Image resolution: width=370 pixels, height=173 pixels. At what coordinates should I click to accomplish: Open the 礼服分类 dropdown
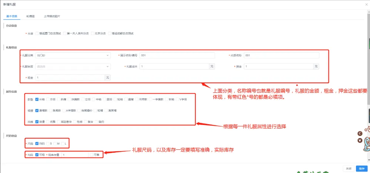click(73, 55)
